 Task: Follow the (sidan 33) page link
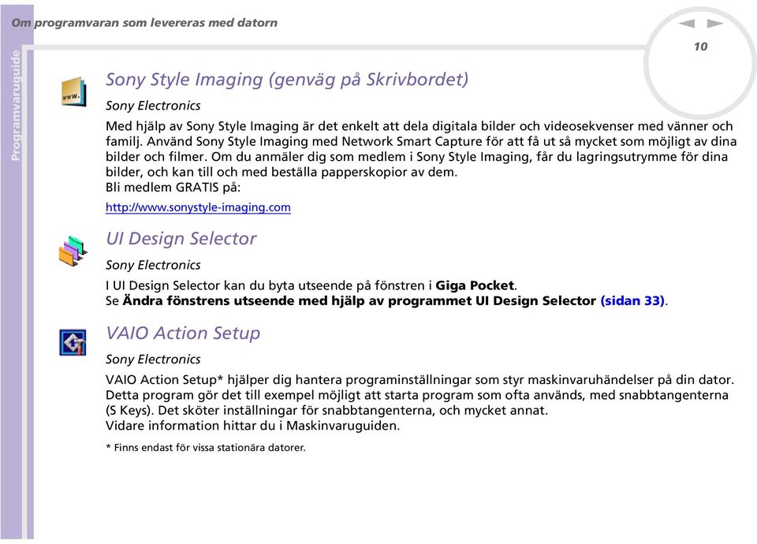tap(633, 300)
